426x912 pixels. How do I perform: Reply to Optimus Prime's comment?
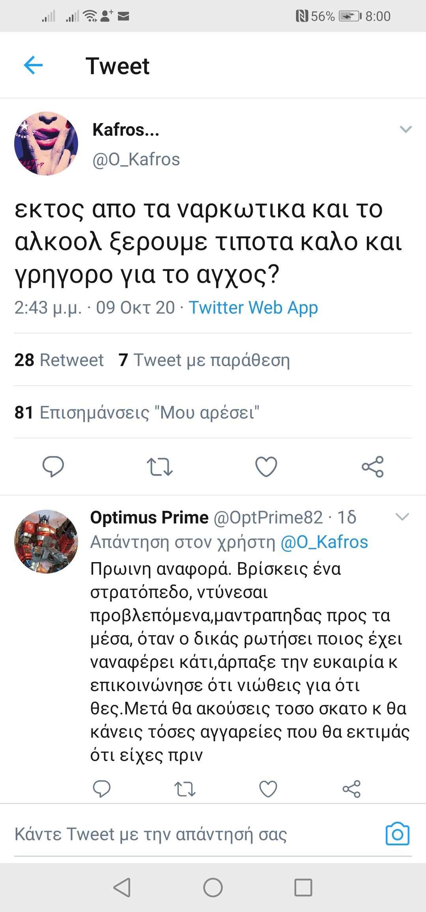tap(101, 789)
